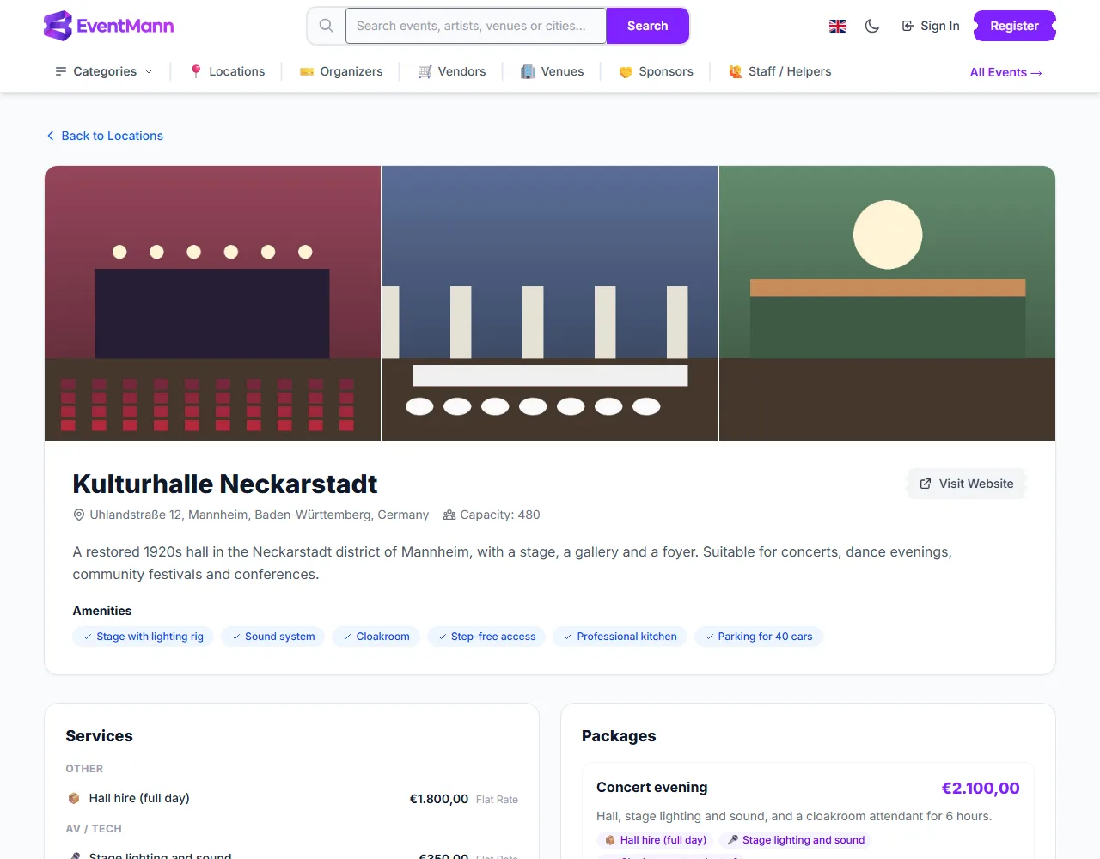Click the purple Search button

(x=647, y=26)
